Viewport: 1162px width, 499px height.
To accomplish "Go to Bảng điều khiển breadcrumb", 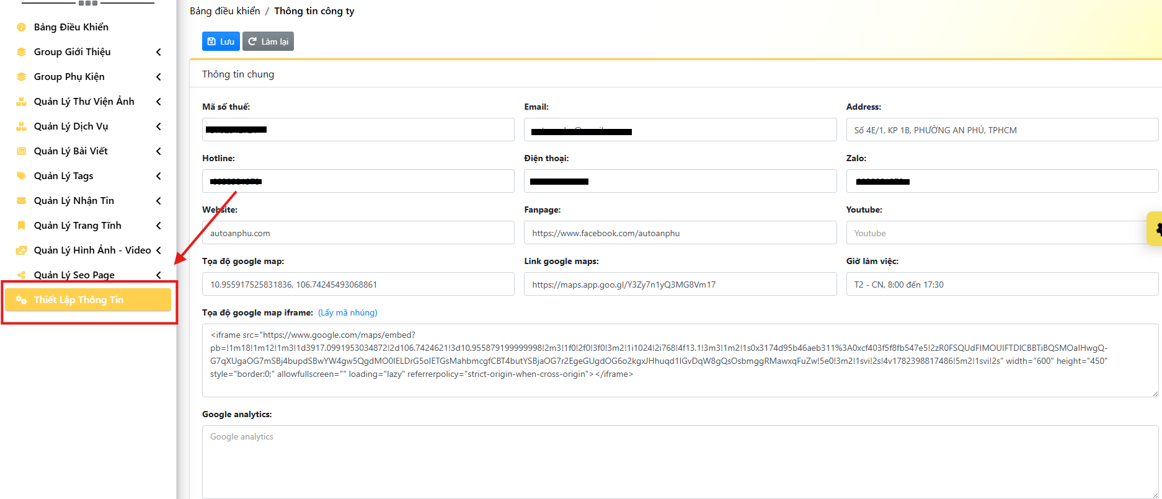I will (225, 11).
